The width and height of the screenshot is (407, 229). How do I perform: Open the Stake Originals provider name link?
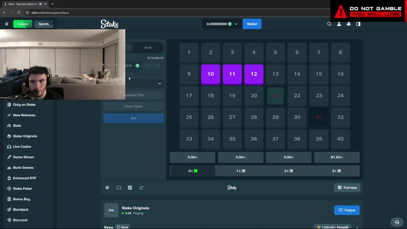pos(135,208)
